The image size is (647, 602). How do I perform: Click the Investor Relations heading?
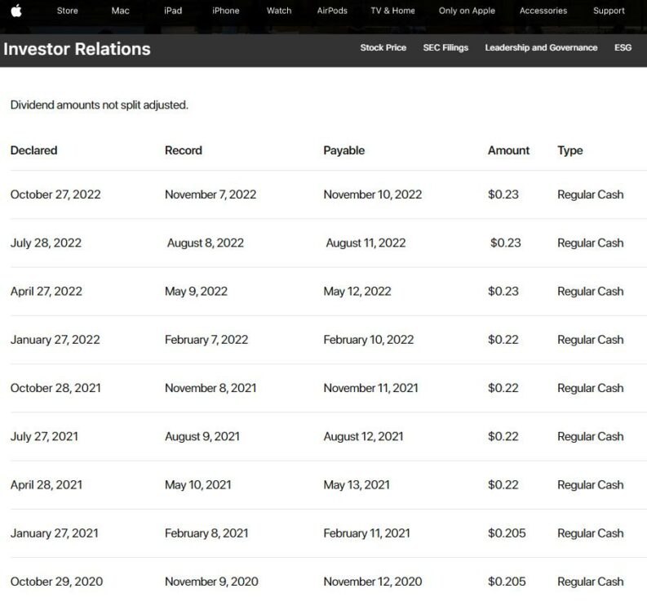click(x=77, y=49)
